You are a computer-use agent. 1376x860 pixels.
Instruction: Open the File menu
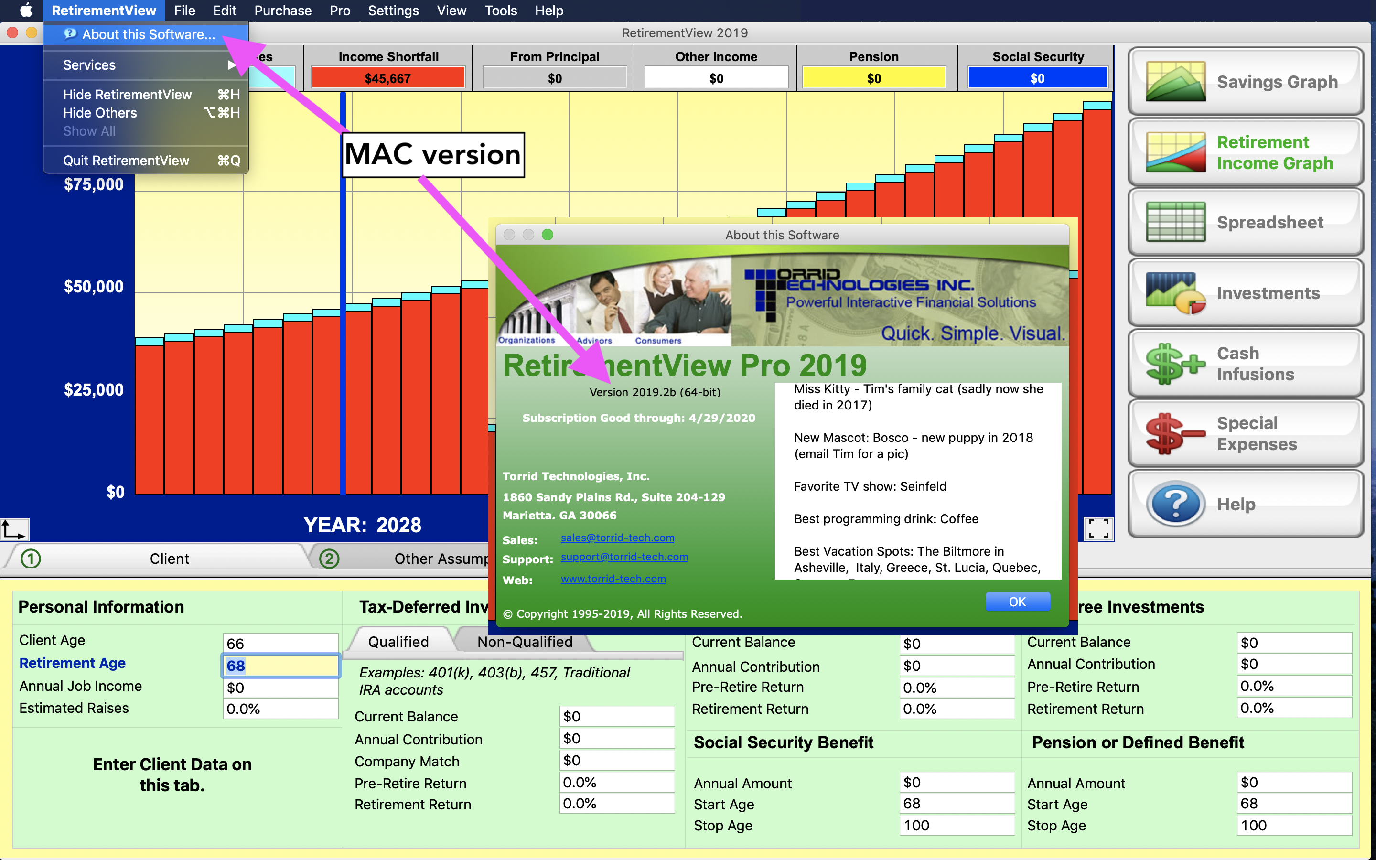coord(184,10)
